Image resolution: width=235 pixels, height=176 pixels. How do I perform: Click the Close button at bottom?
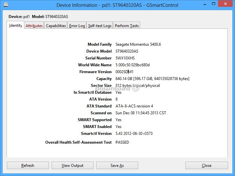[207, 166]
